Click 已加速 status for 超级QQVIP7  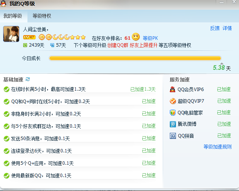point(224,101)
